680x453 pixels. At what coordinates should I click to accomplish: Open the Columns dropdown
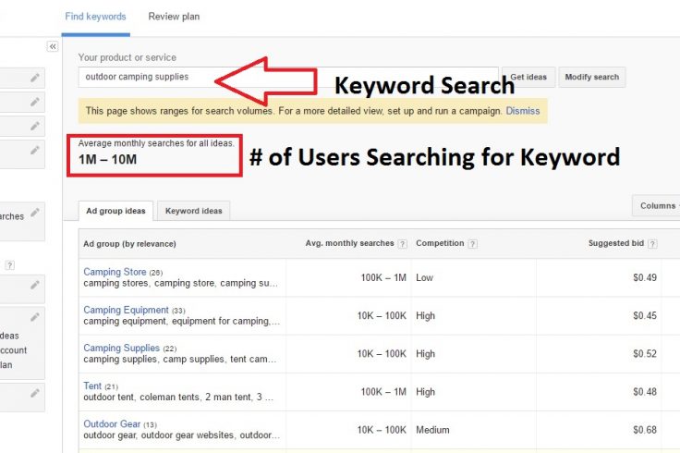point(657,205)
